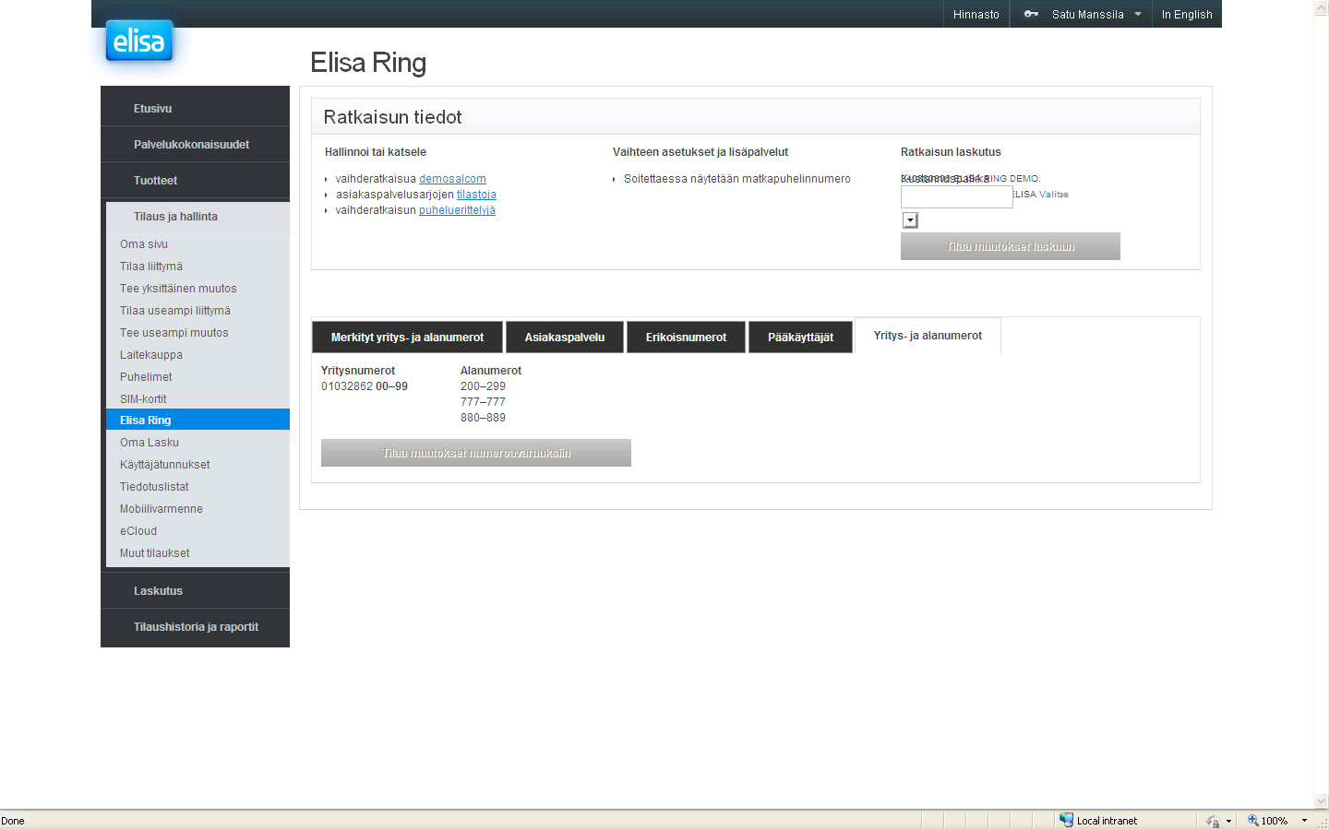The height and width of the screenshot is (830, 1329).
Task: Click the key icon beside Satu Manssila
Action: (x=1031, y=14)
